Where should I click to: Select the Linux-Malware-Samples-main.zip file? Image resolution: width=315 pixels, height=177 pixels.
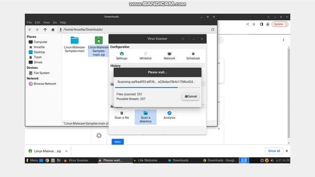click(x=98, y=46)
